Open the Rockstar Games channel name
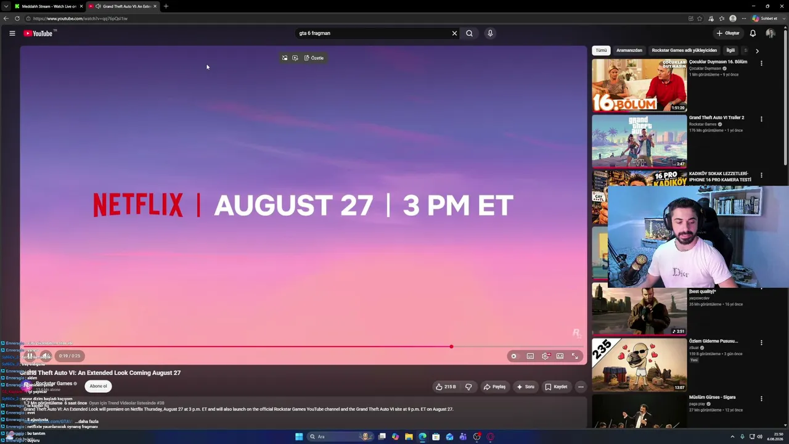This screenshot has height=444, width=789. [54, 384]
